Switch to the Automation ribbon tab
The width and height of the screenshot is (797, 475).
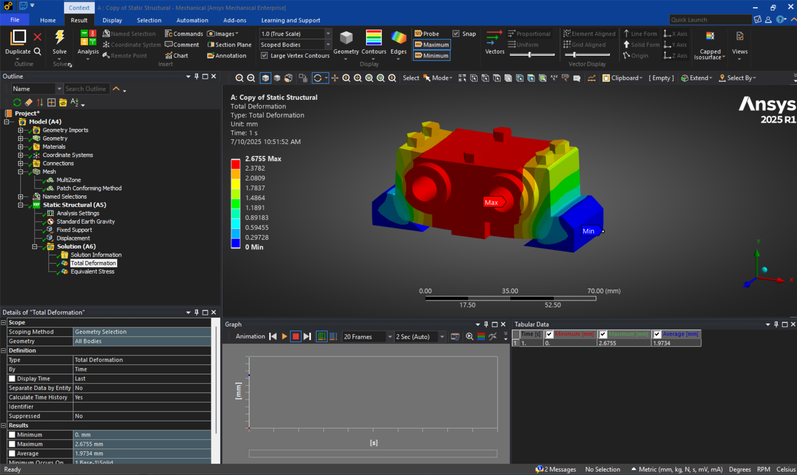(x=192, y=20)
